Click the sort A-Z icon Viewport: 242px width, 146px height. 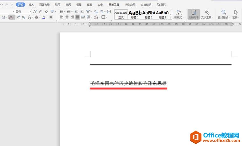[96, 11]
